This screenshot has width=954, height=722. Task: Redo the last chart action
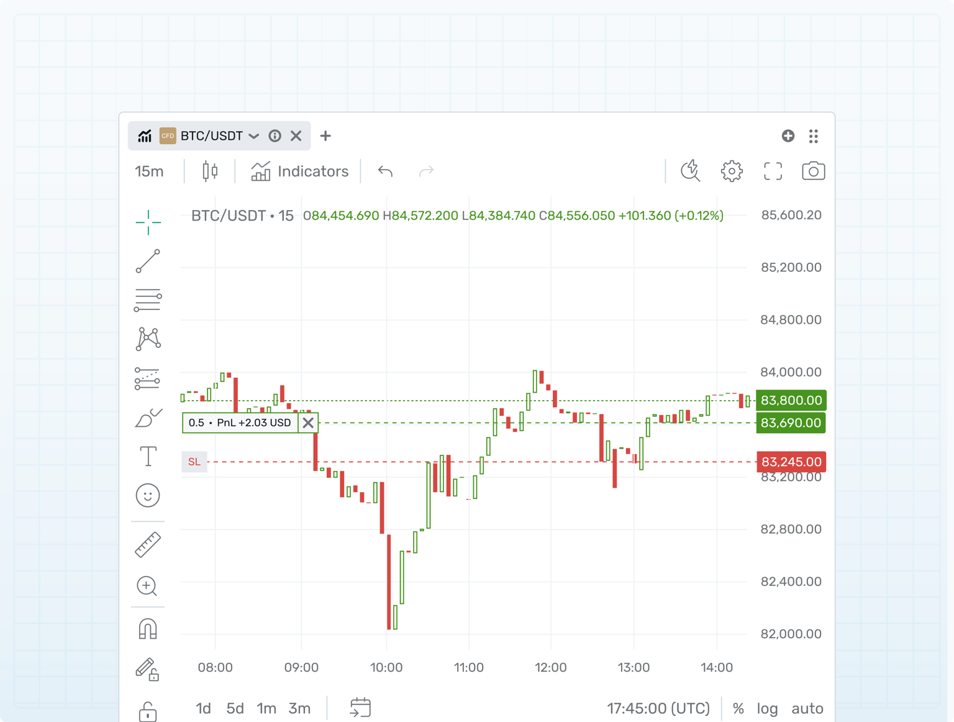pyautogui.click(x=426, y=171)
